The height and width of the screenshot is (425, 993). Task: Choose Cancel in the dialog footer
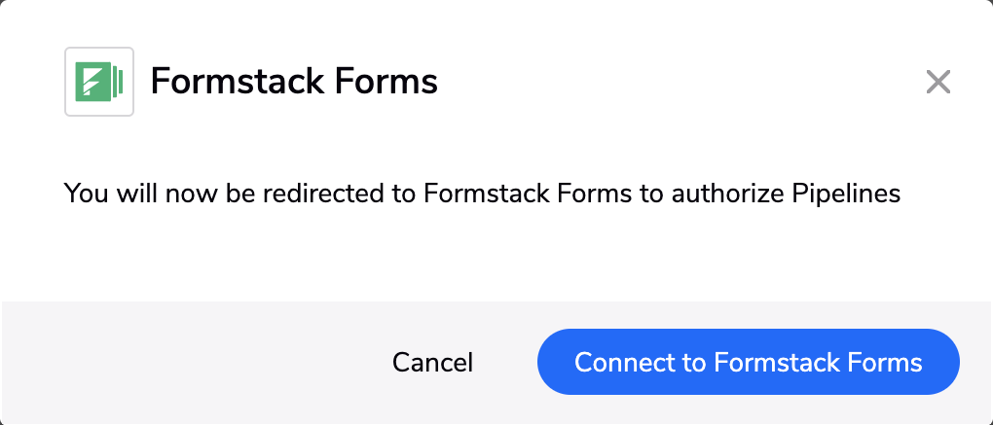pyautogui.click(x=432, y=363)
